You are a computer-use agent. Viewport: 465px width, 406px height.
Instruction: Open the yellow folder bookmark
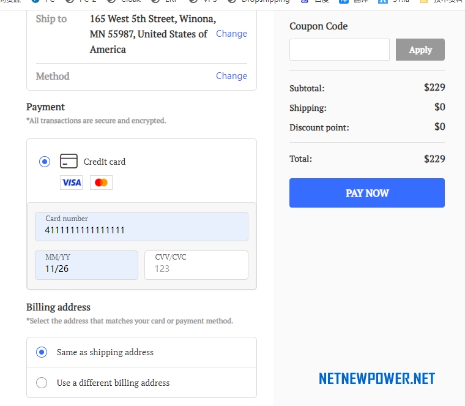pos(442,1)
